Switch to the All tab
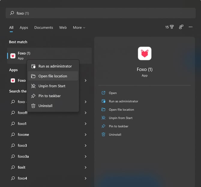 [11, 28]
